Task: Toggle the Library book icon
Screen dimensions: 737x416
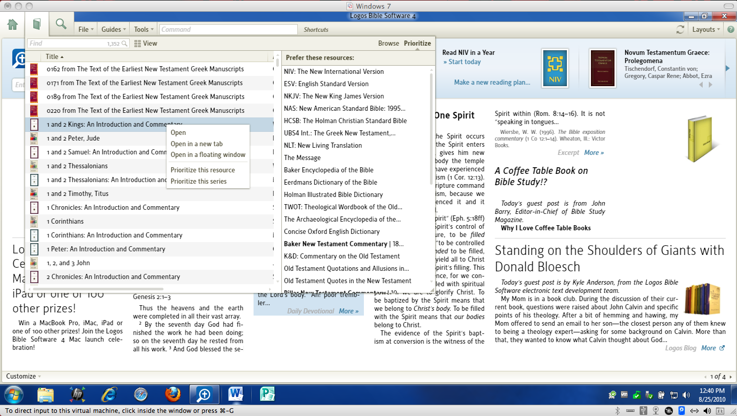Action: pyautogui.click(x=37, y=24)
